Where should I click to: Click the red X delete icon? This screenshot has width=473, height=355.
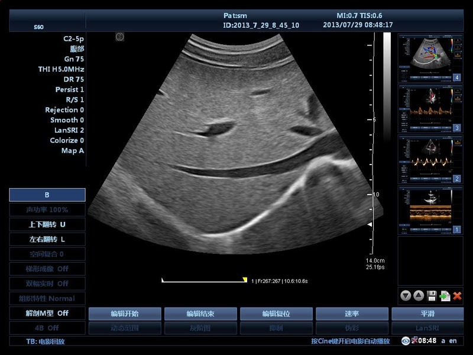click(x=457, y=296)
